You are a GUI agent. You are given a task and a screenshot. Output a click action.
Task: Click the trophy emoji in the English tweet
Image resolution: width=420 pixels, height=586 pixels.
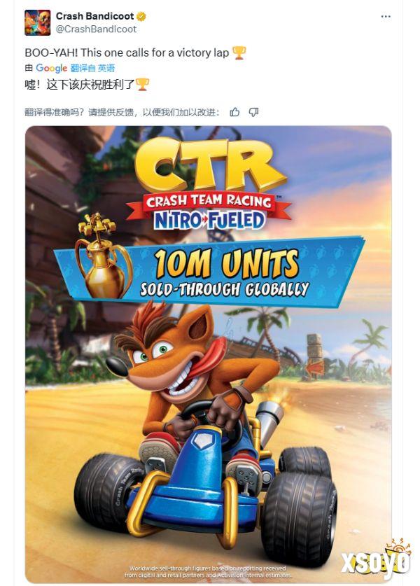(239, 53)
